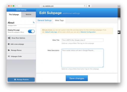
Task: Open Subpages Order
Action: tap(21, 56)
